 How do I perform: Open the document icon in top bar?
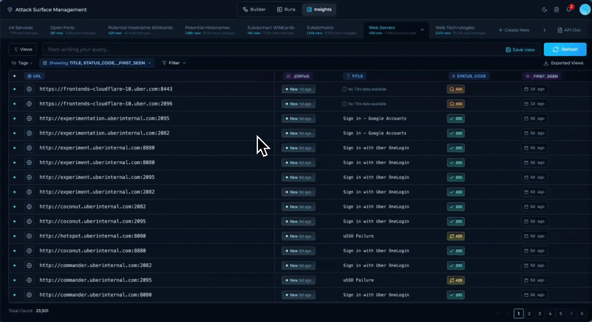[x=557, y=9]
